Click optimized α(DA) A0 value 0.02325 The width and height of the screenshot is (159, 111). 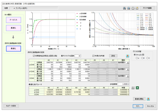[x=49, y=90]
